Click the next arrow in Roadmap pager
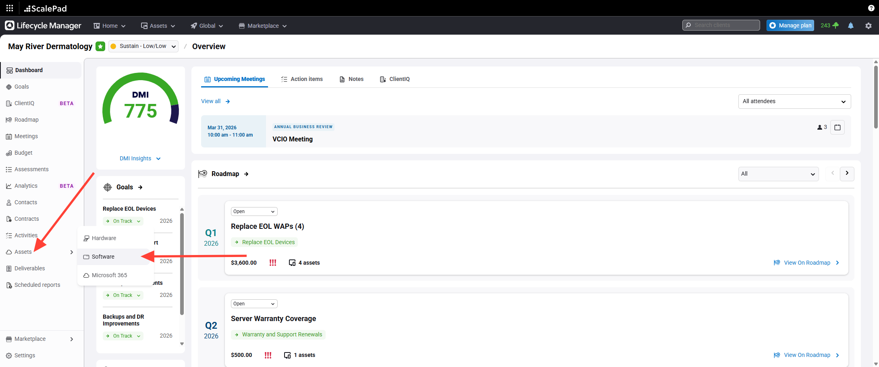Screen dimensions: 879x367 pyautogui.click(x=847, y=174)
